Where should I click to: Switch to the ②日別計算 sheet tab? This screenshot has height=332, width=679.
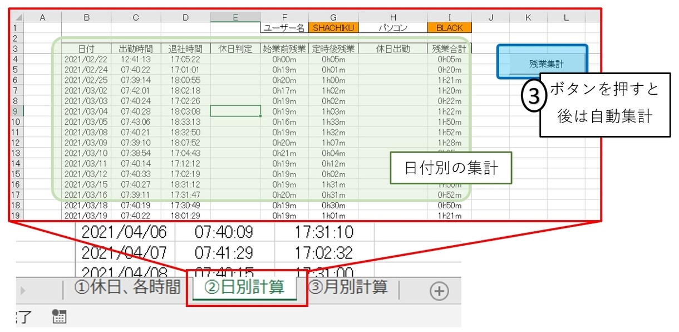coord(244,289)
